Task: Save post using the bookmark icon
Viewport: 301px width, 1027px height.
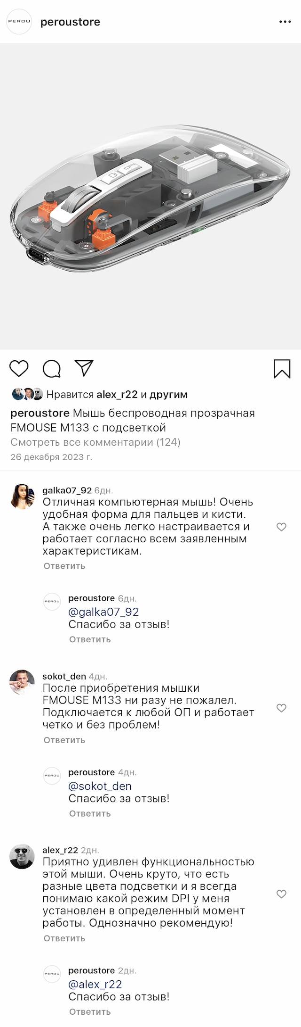Action: point(282,369)
